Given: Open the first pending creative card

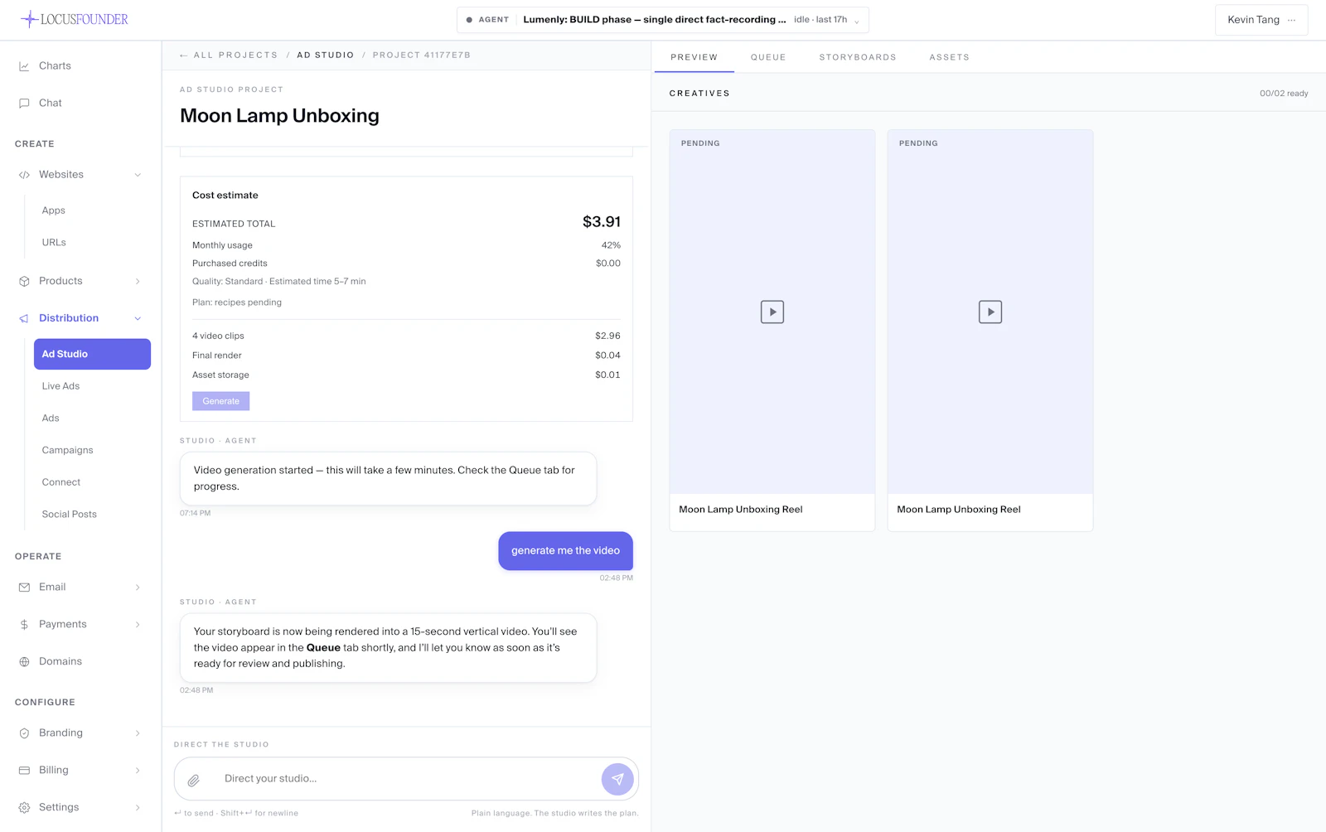Looking at the screenshot, I should tap(772, 330).
